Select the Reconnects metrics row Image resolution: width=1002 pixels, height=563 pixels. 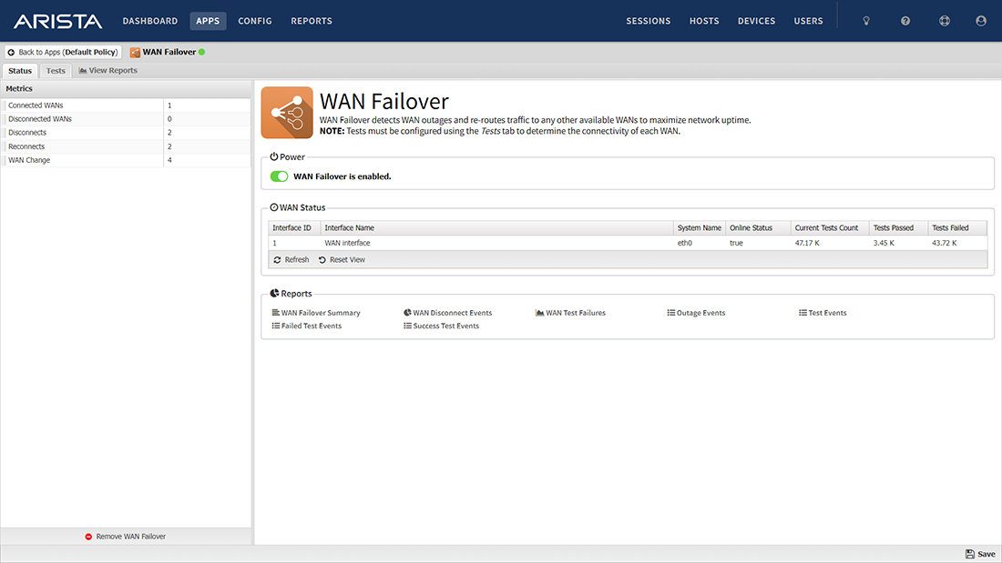(126, 146)
